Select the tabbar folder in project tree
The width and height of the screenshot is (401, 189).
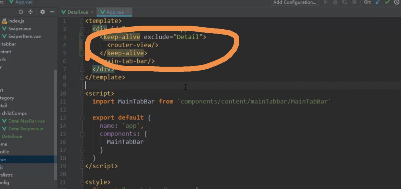pos(9,44)
